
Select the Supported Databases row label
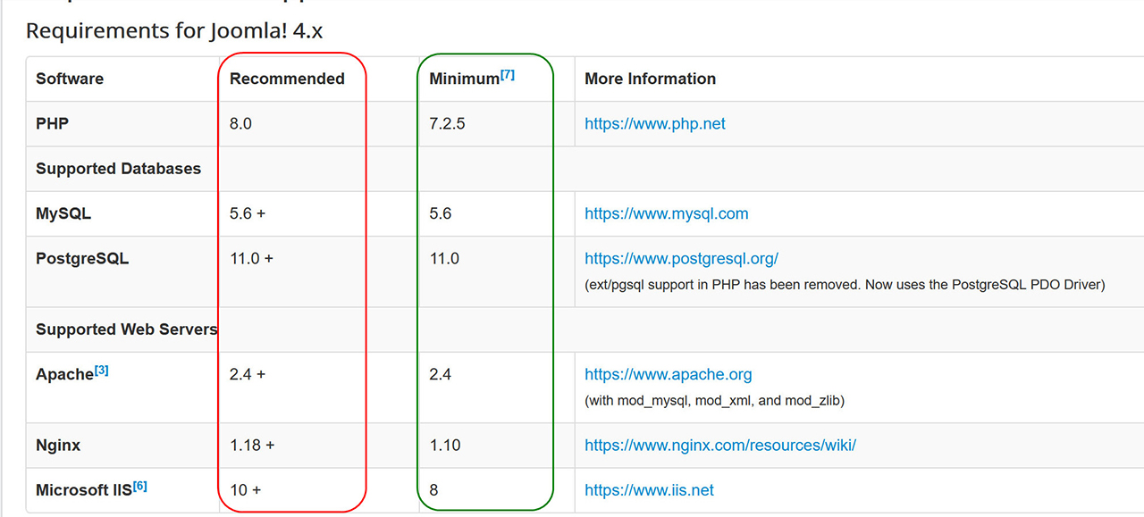click(120, 168)
